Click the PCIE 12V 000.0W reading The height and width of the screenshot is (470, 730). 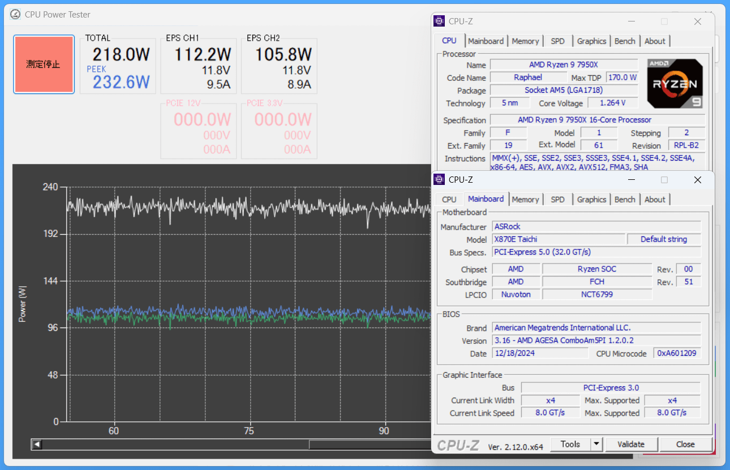click(203, 120)
